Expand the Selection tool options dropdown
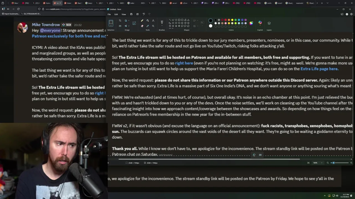The image size is (355, 199). tap(111, 26)
